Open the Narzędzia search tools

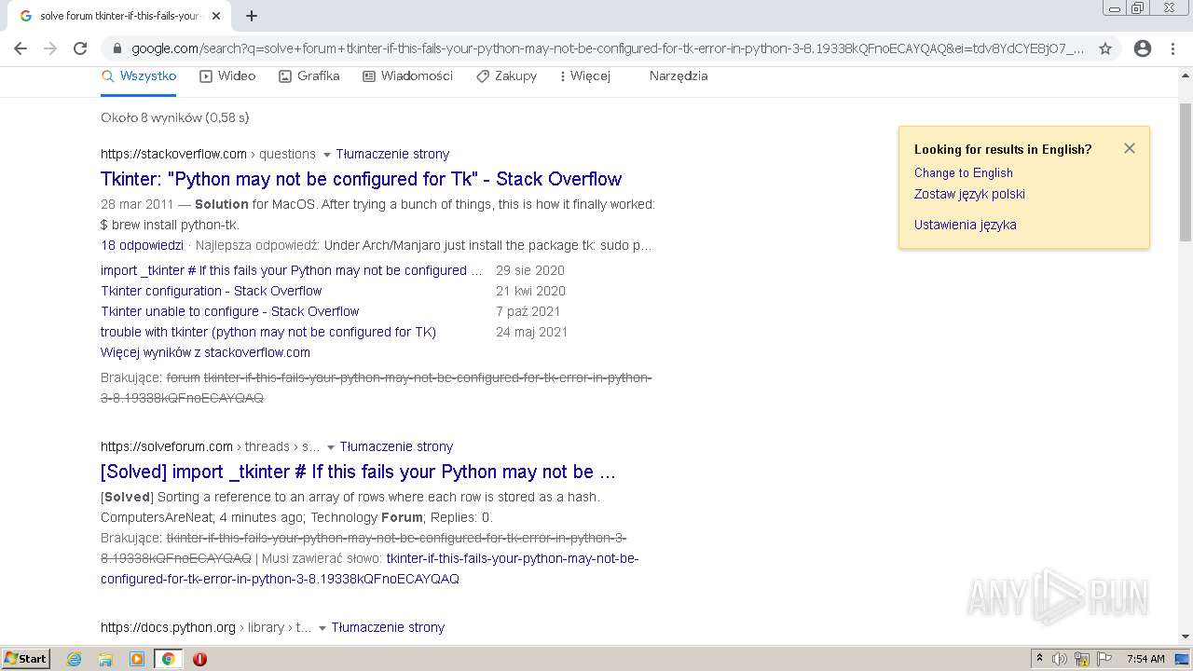(x=679, y=76)
